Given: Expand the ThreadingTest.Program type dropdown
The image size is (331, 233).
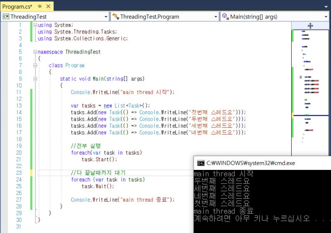Looking at the screenshot, I should coord(216,17).
